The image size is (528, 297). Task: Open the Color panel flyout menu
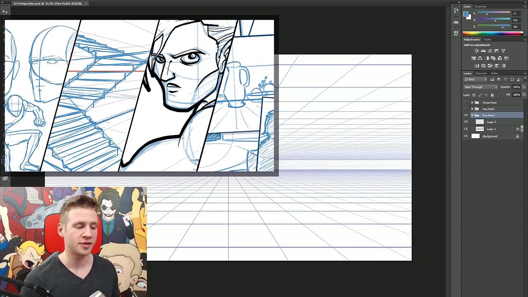tap(525, 6)
